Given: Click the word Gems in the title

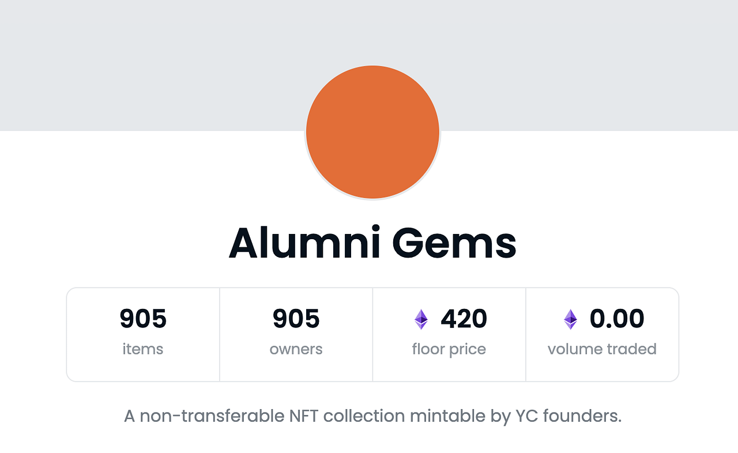Looking at the screenshot, I should coord(454,243).
